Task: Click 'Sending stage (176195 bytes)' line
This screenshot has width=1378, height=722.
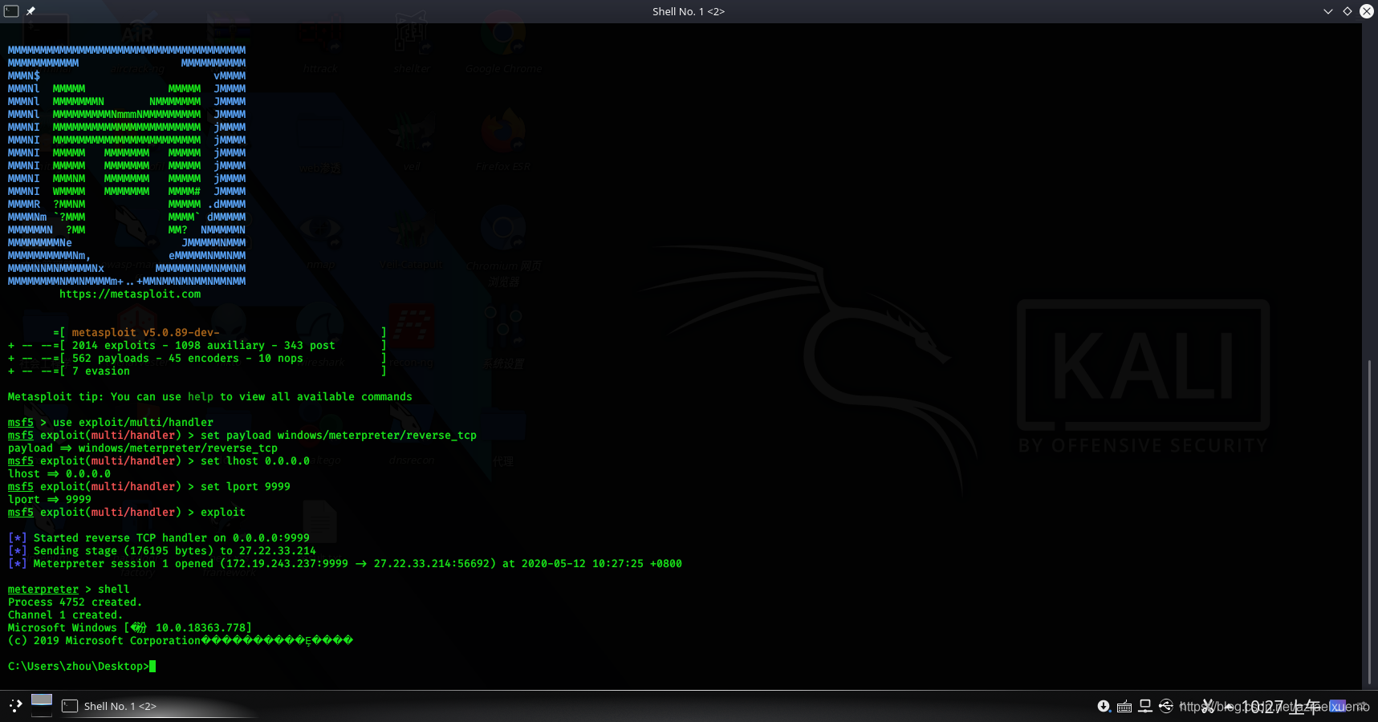Action: point(162,551)
